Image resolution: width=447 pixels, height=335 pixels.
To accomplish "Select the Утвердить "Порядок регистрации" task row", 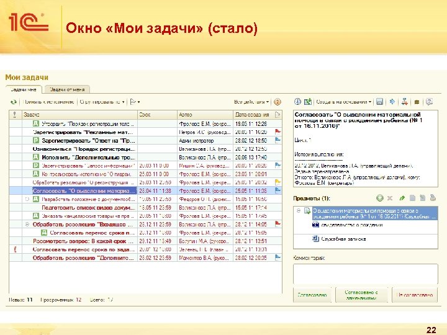I will pyautogui.click(x=145, y=123).
